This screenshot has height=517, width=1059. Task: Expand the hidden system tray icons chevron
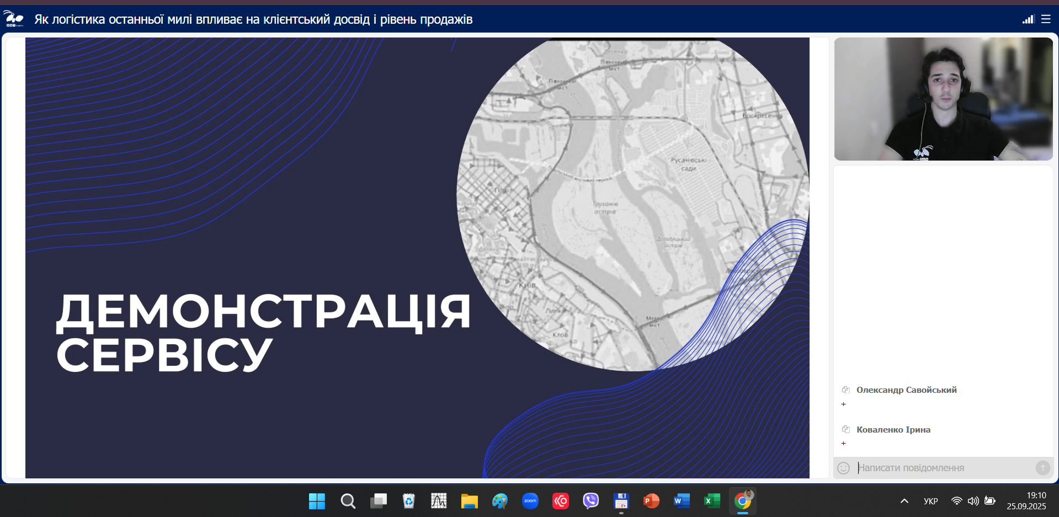click(904, 501)
